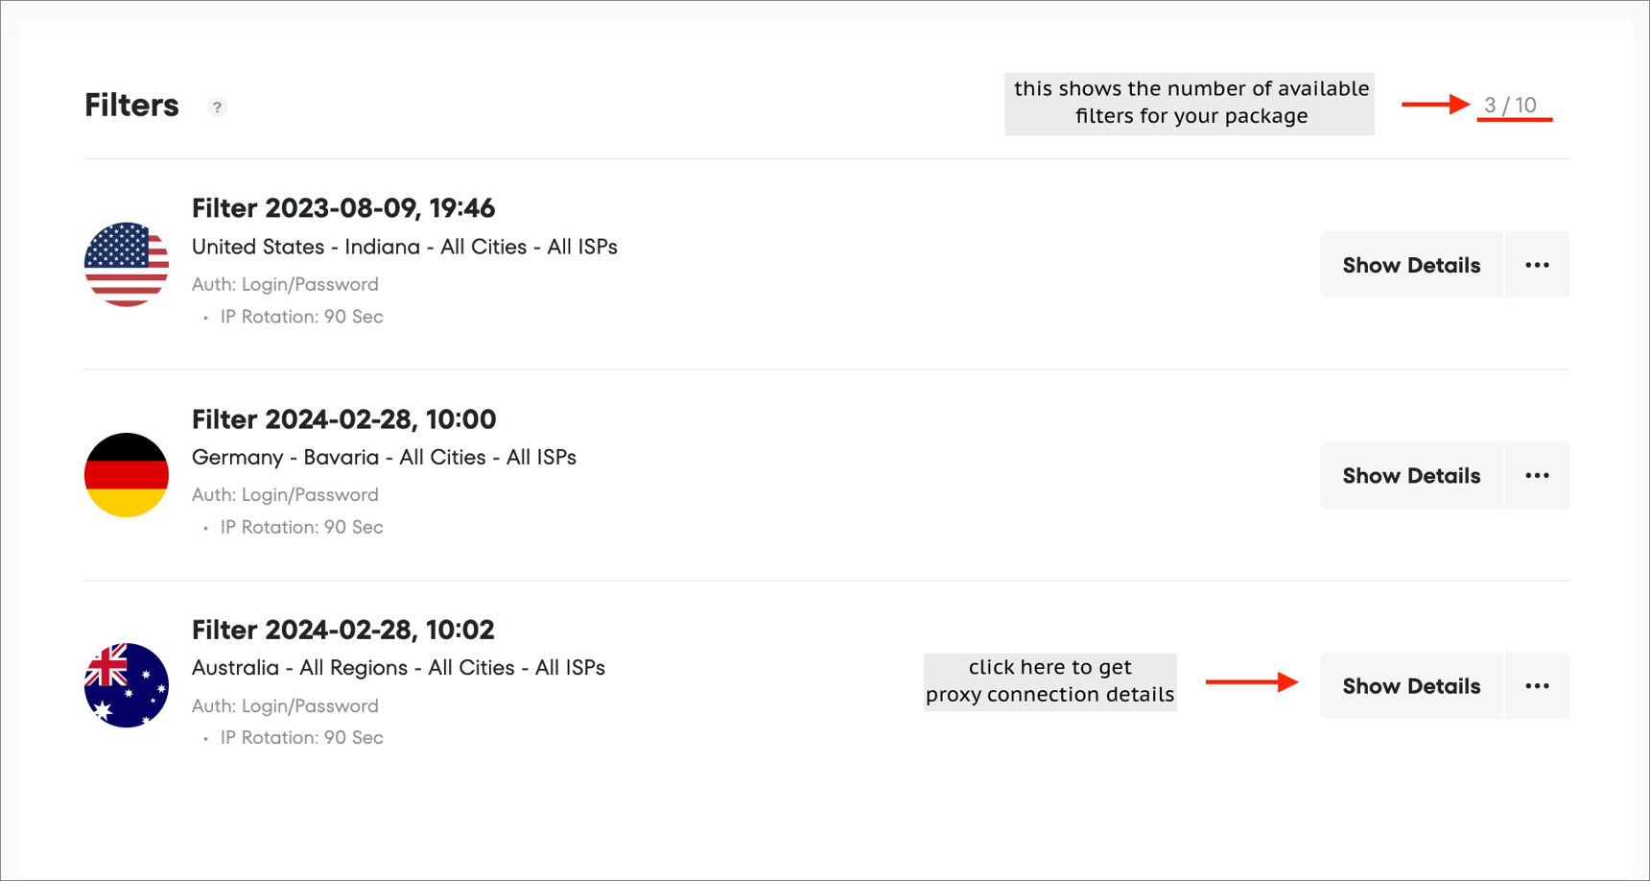1650x881 pixels.
Task: Click the United States - Indiana location text
Action: tap(404, 247)
